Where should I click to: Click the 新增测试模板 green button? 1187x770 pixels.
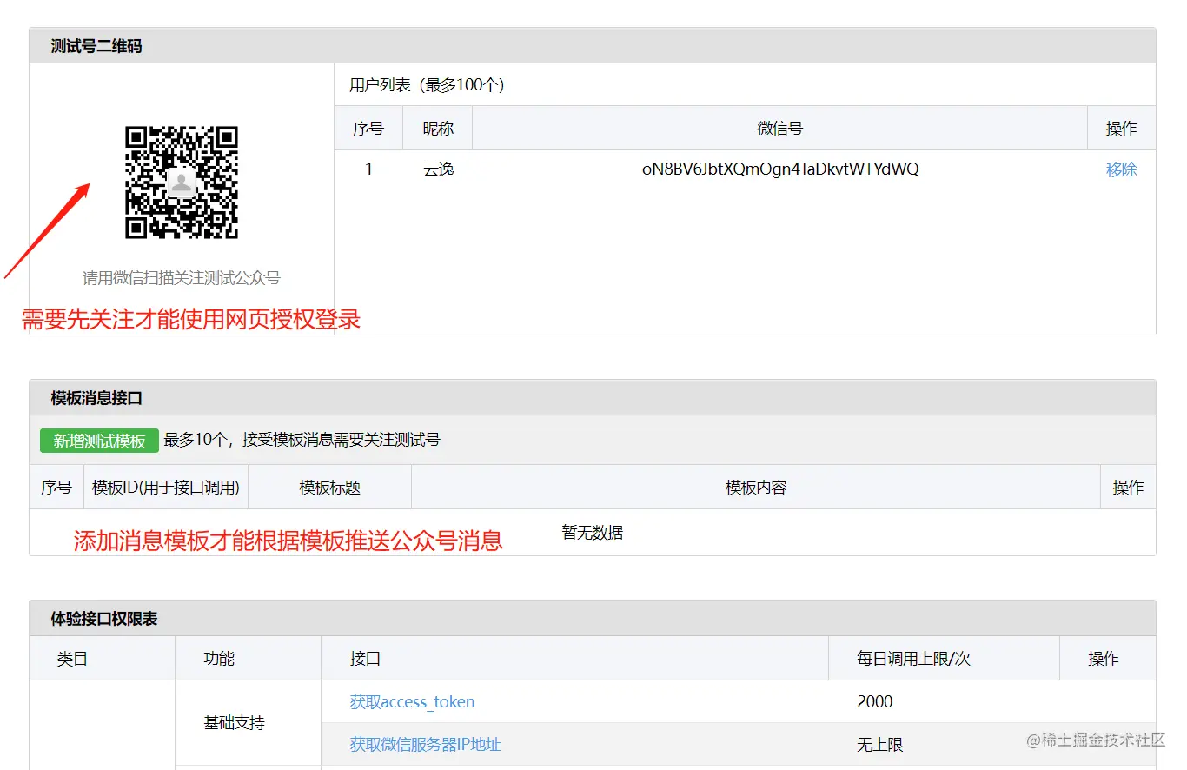coord(99,441)
